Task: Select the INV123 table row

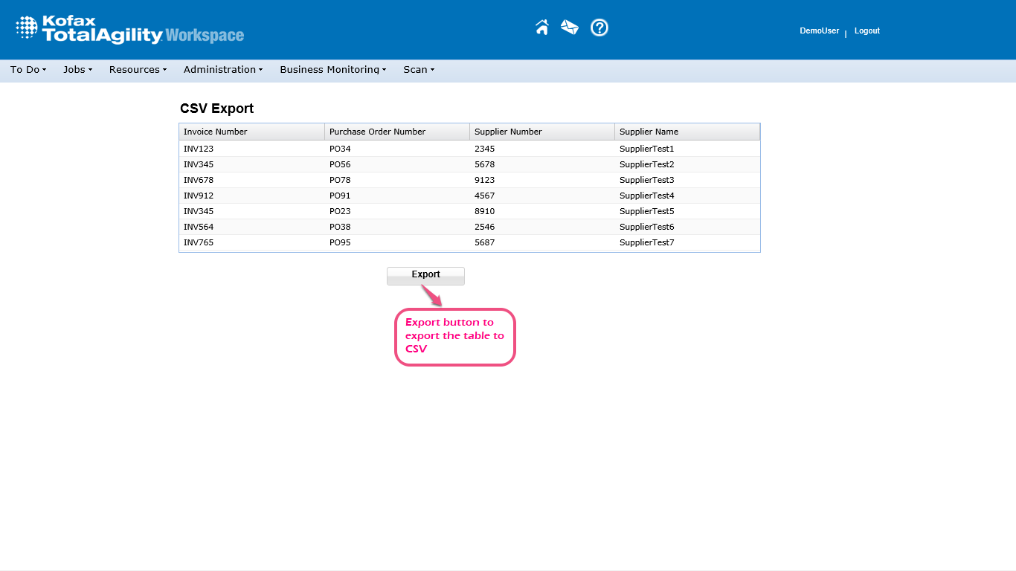Action: pos(199,149)
